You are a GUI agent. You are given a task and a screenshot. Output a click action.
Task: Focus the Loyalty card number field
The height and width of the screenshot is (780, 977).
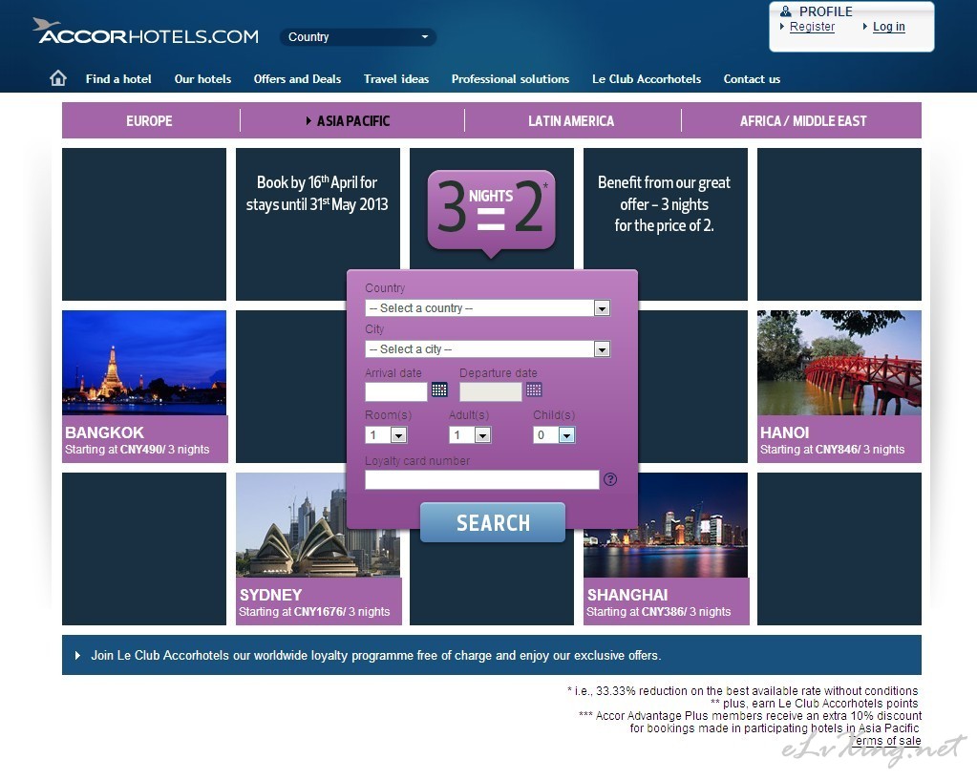point(482,479)
